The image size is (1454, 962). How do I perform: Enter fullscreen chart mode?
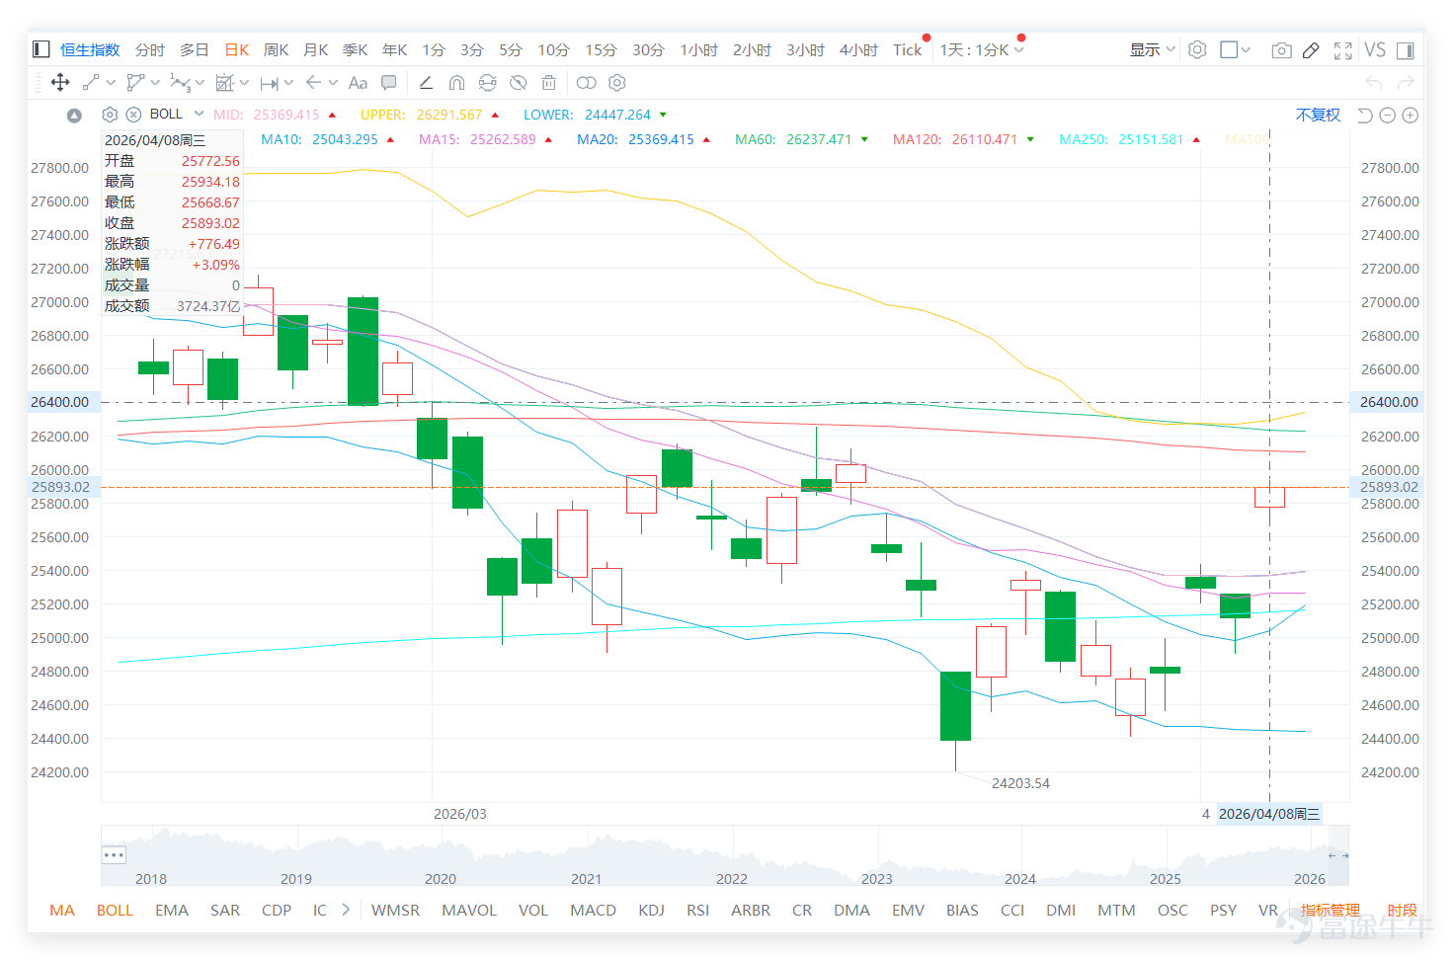[x=1342, y=50]
